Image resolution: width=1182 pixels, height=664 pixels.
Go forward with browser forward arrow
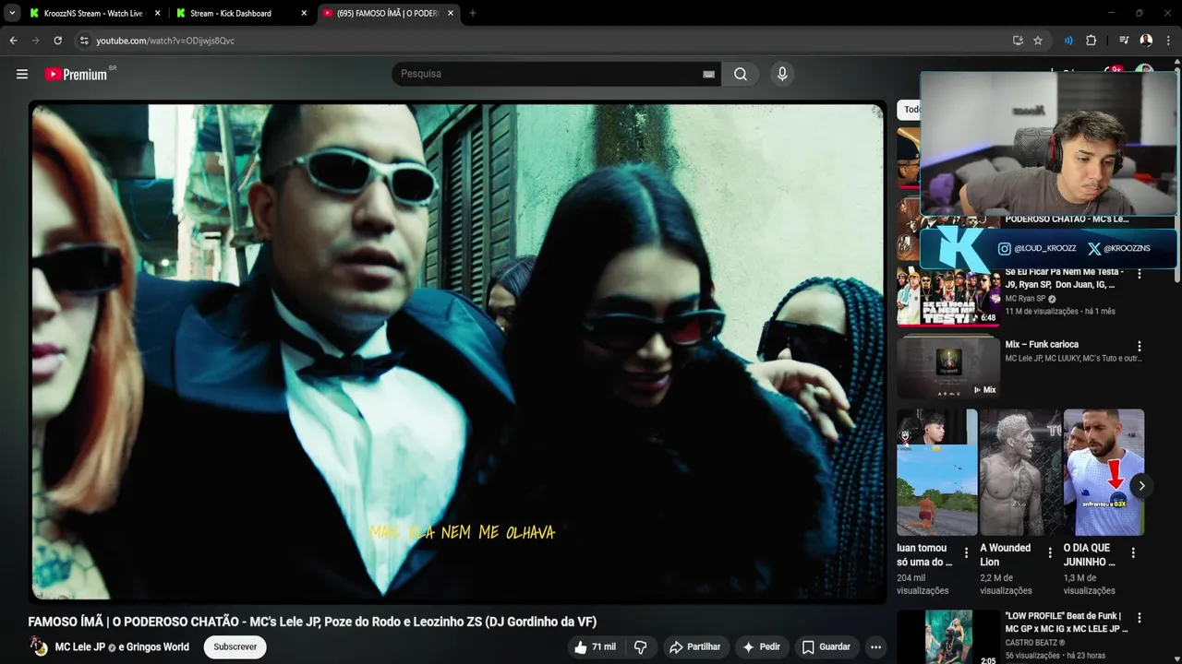pos(35,41)
